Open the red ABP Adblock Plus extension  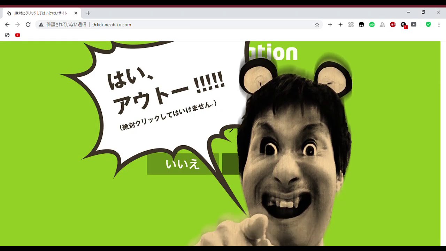(x=393, y=25)
